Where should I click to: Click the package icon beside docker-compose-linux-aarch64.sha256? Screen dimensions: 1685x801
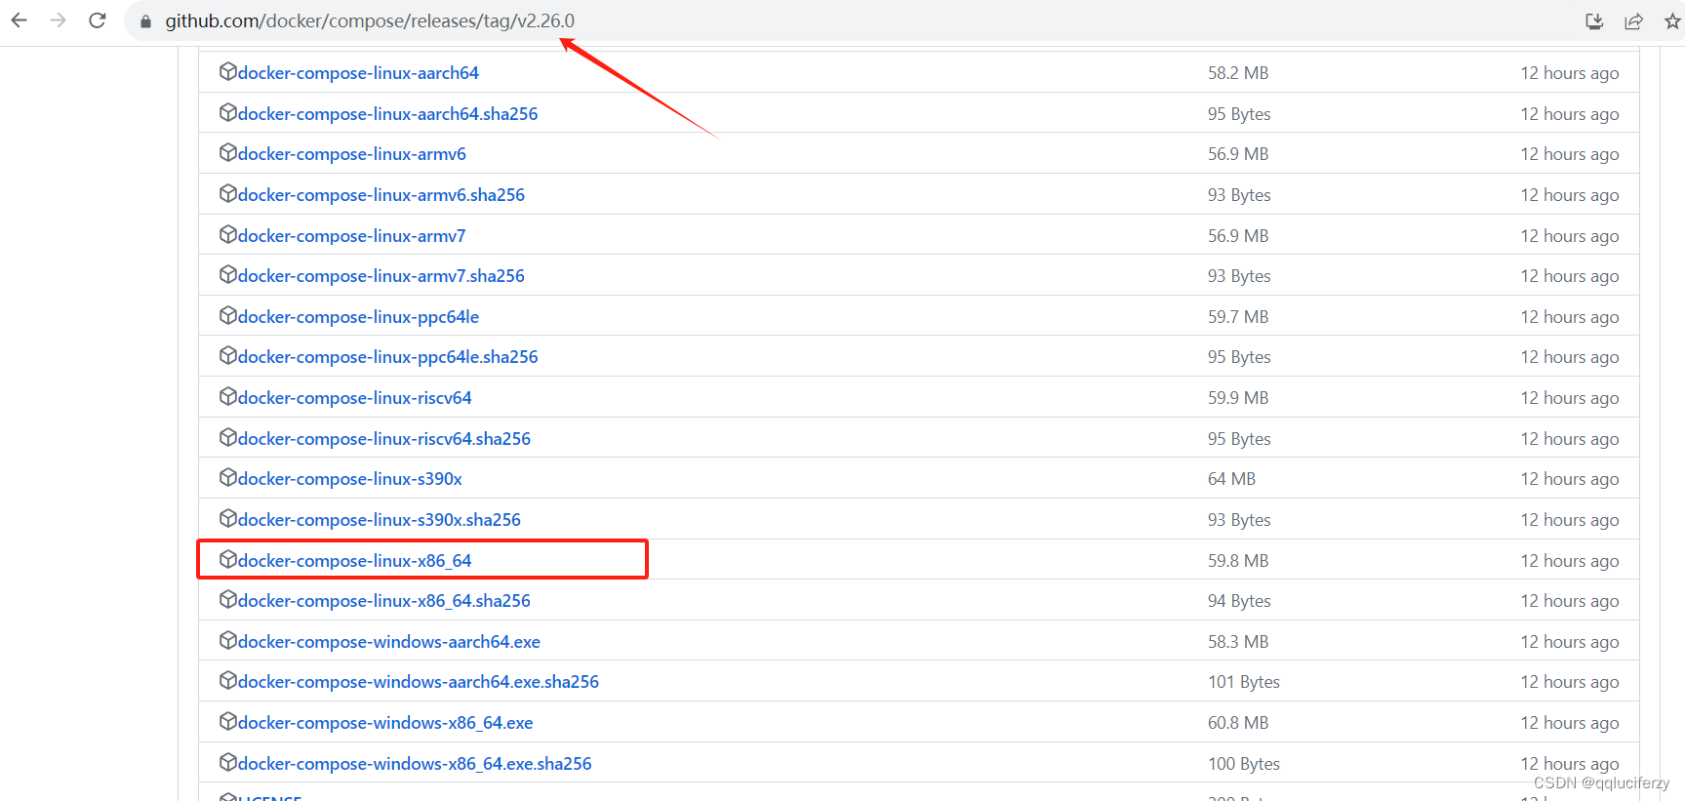(x=227, y=112)
